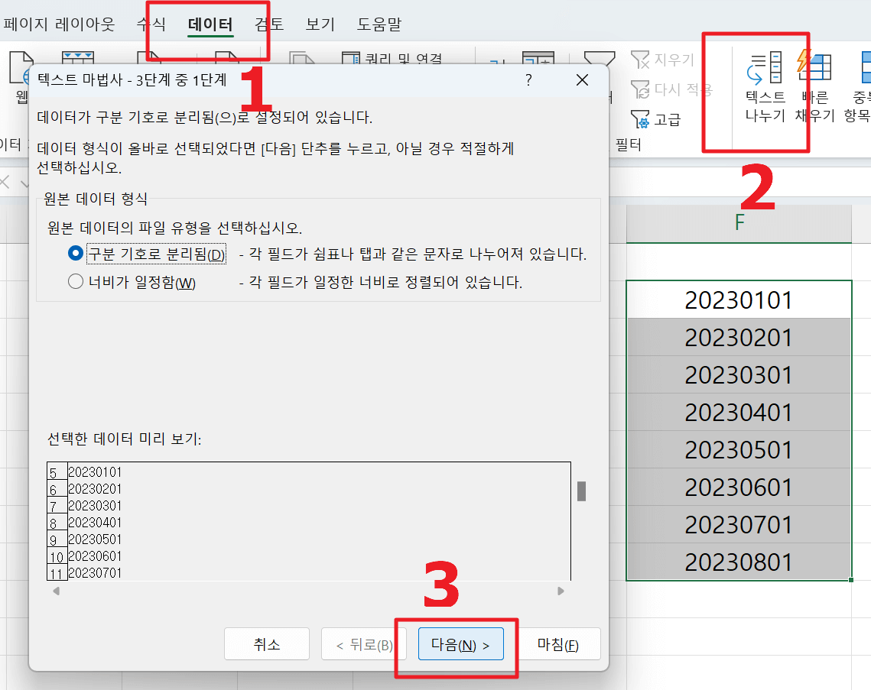Switch to the 검토 ribbon tab
Screen dimensions: 871x690
pos(268,24)
